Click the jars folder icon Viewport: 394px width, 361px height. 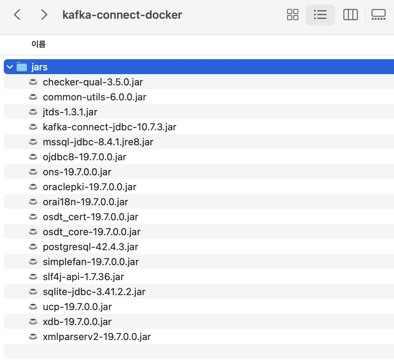22,67
